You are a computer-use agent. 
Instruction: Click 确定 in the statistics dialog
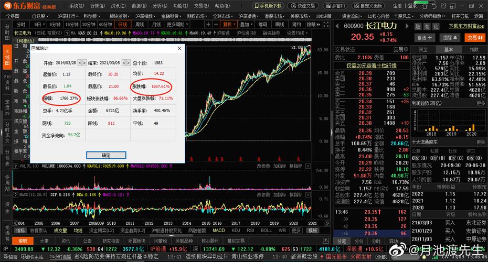pos(106,155)
